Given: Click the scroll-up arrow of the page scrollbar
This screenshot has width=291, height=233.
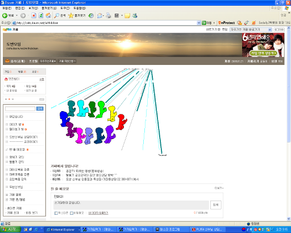Looking at the screenshot, I should coord(289,28).
